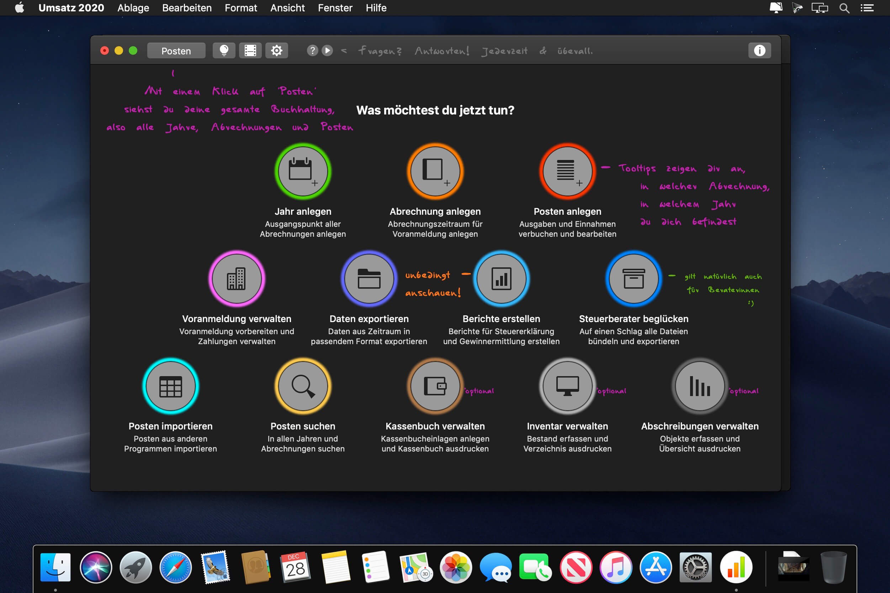Toggle the lightbulb tips button
This screenshot has height=593, width=890.
[224, 51]
